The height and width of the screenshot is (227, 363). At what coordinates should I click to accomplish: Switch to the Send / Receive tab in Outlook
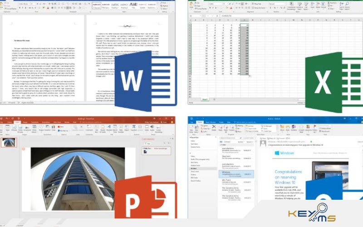point(211,122)
